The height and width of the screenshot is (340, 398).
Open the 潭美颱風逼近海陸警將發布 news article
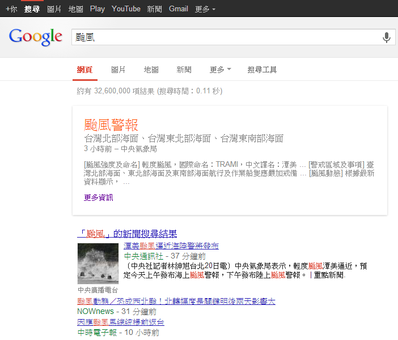click(171, 246)
